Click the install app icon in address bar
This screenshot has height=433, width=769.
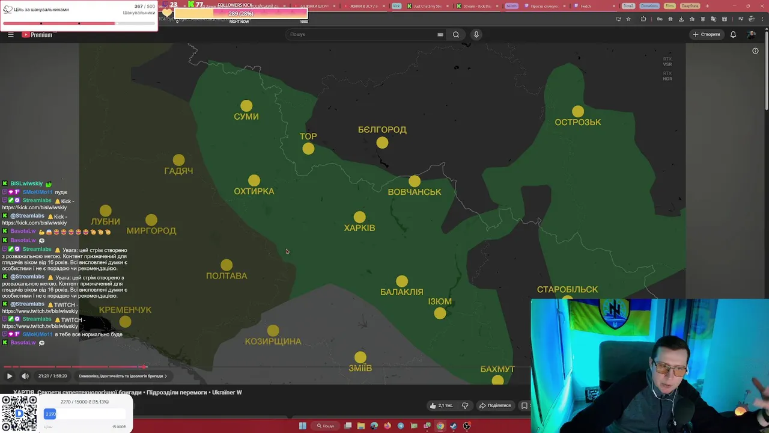coord(618,19)
